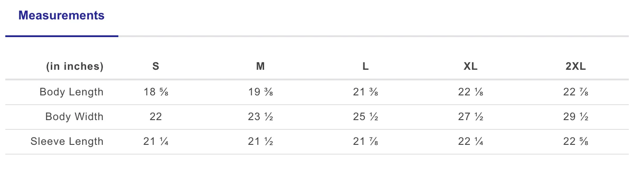Select the XL size column header

471,67
